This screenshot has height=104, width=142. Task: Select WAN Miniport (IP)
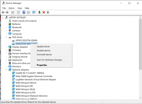24,86
